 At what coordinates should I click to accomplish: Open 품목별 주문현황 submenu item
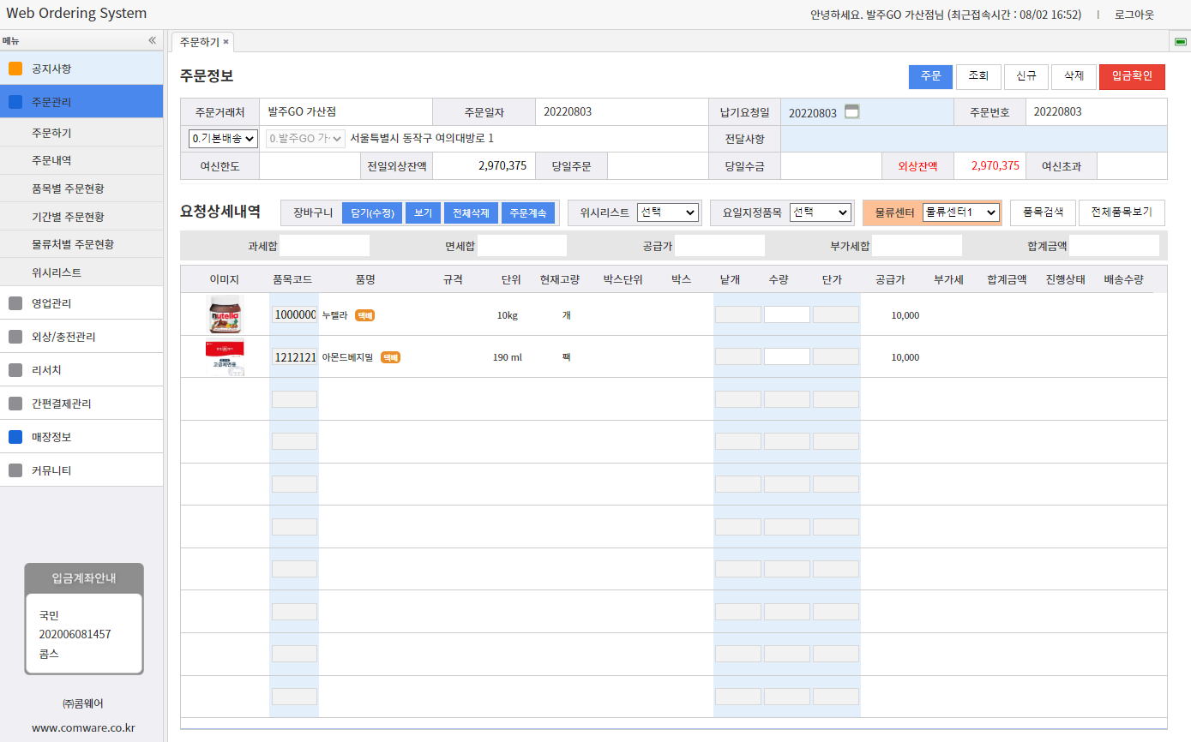click(81, 188)
